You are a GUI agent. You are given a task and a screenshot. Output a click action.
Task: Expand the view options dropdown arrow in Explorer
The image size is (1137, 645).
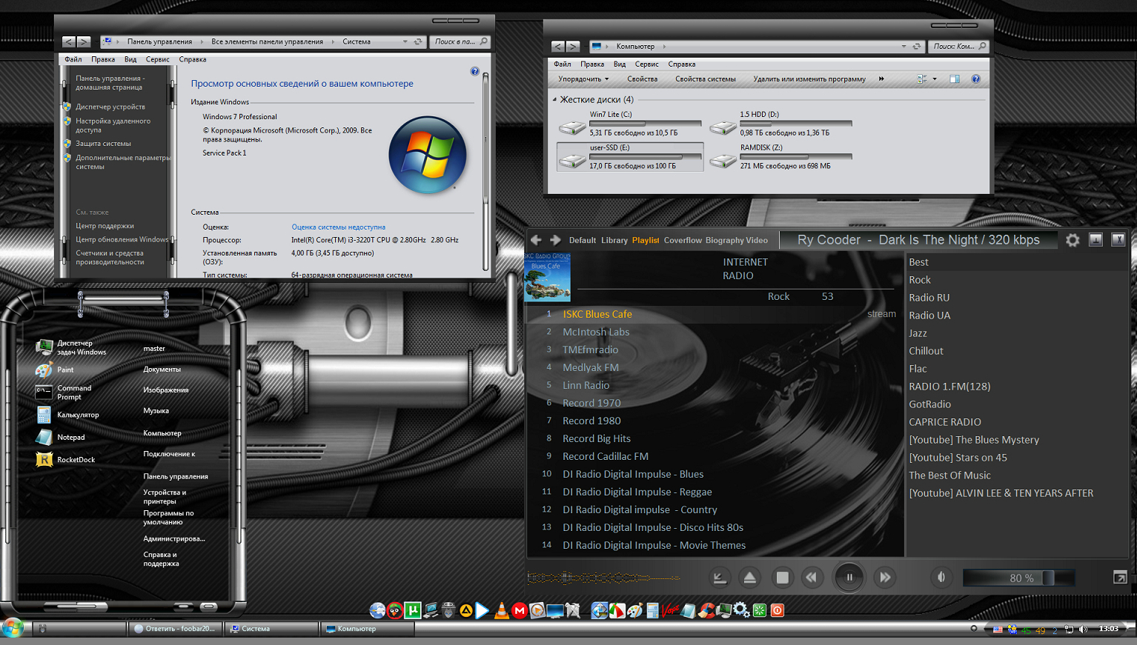(x=934, y=79)
